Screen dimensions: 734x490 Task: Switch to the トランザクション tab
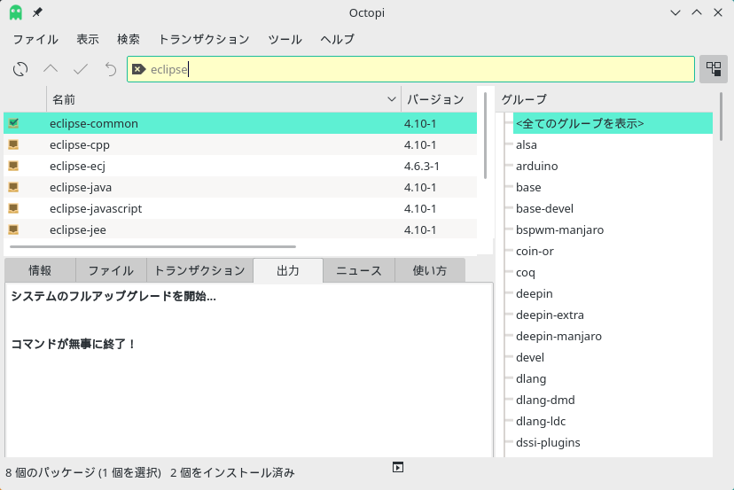click(199, 270)
